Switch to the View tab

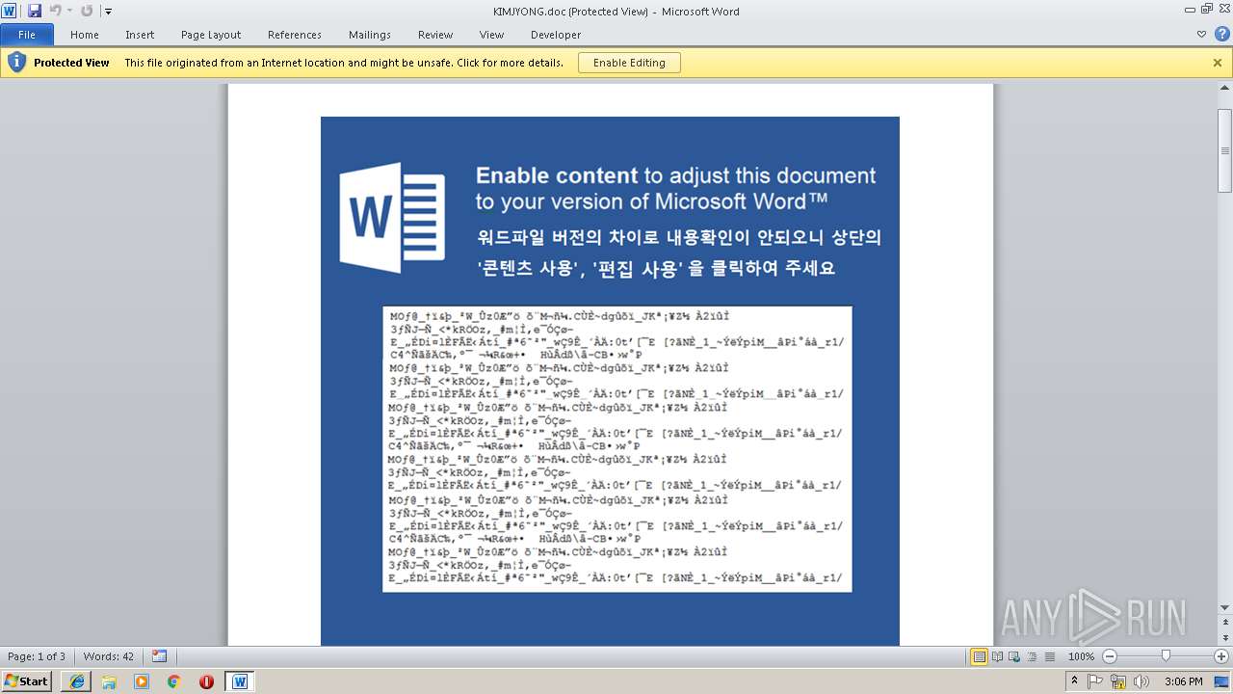(x=491, y=35)
